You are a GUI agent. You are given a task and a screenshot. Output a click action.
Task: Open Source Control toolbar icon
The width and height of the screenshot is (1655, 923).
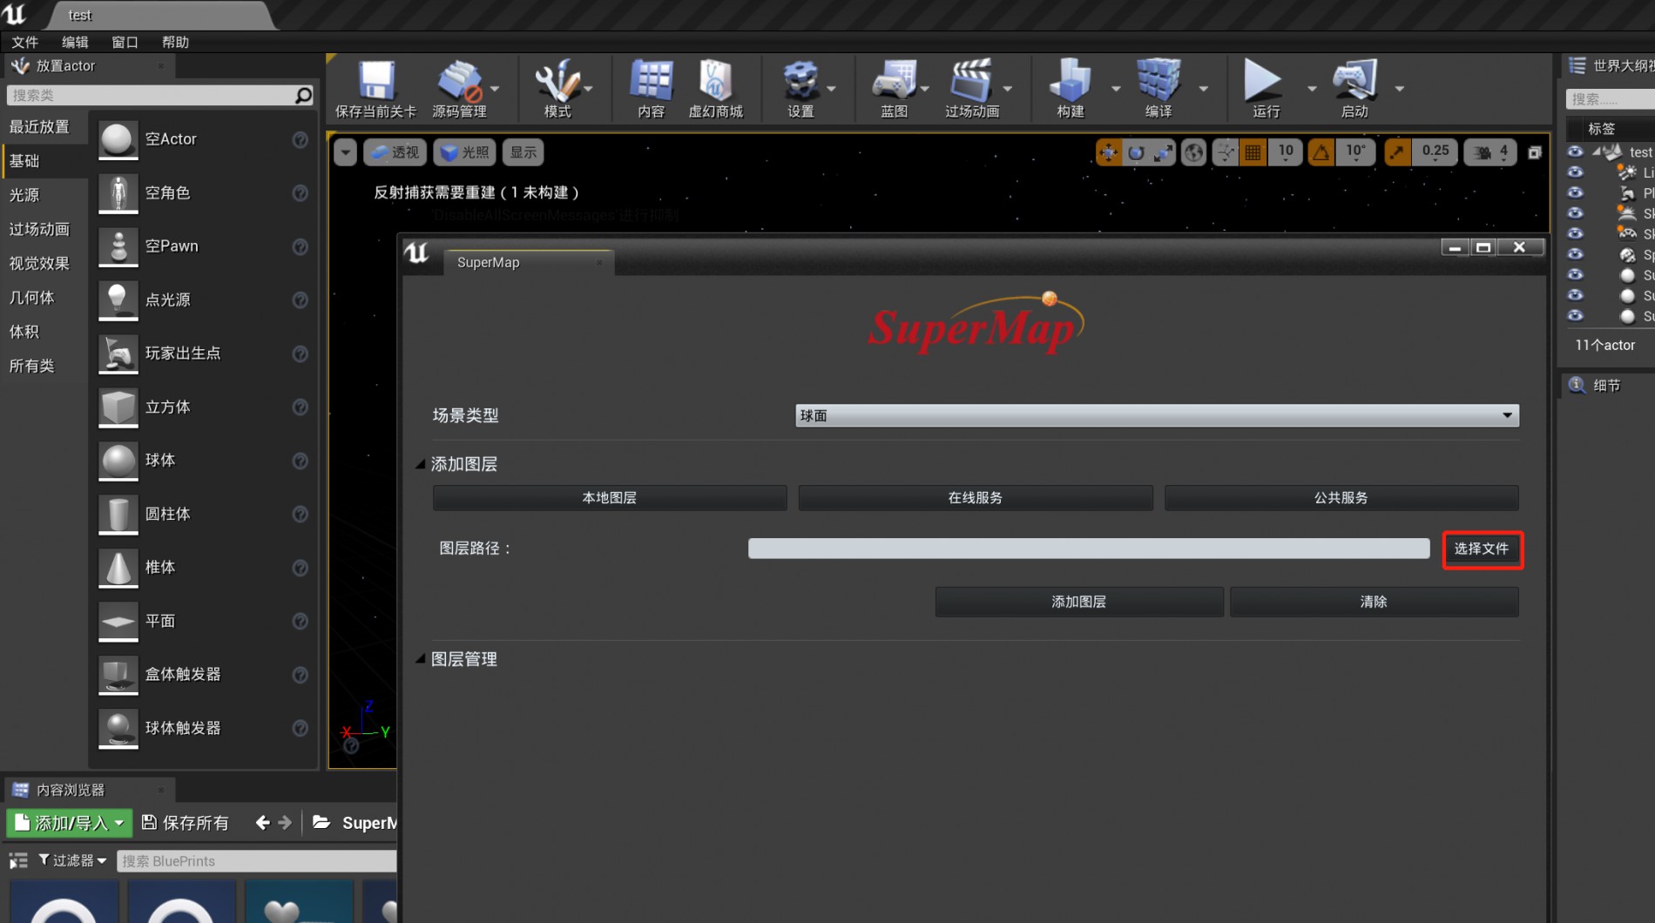pyautogui.click(x=459, y=88)
